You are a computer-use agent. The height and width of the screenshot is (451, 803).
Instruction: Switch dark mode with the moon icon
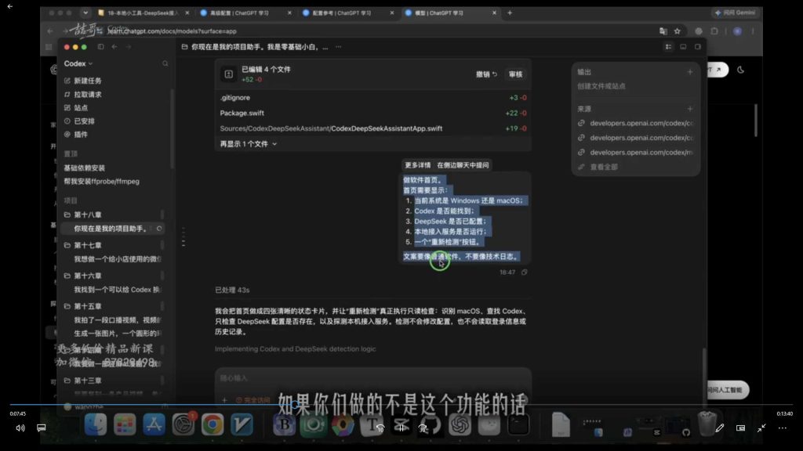[x=740, y=70]
